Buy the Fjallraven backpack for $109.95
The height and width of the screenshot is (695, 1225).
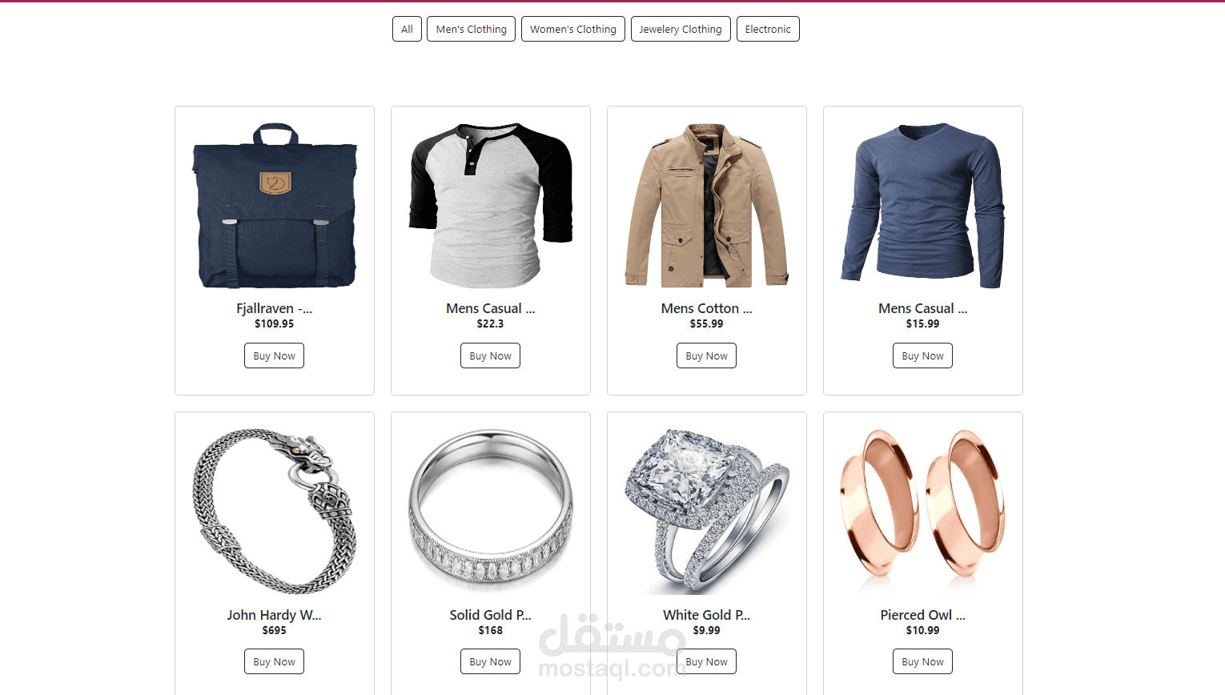coord(274,356)
